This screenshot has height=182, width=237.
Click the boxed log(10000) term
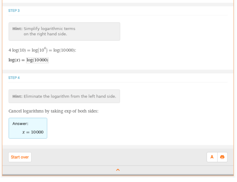pos(37,60)
